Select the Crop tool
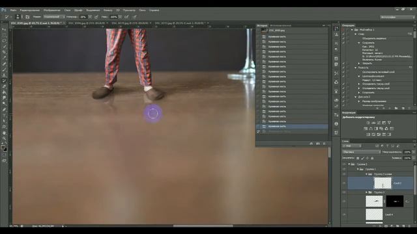The width and height of the screenshot is (417, 234). (4, 52)
